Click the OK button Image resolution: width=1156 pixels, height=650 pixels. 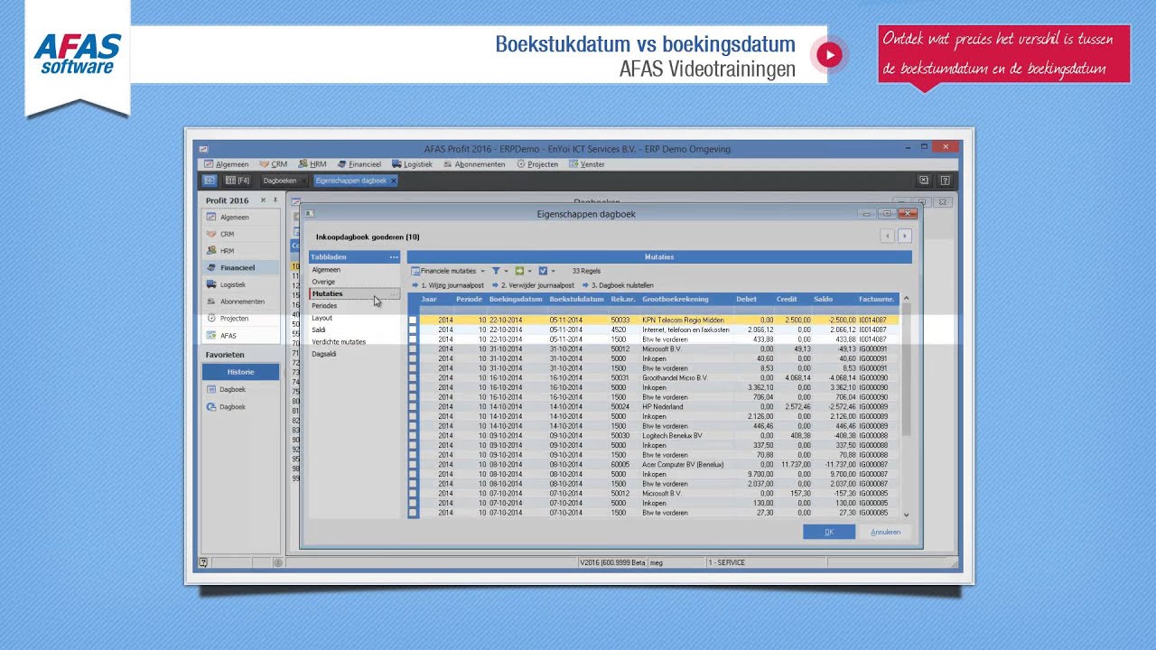[x=829, y=532]
